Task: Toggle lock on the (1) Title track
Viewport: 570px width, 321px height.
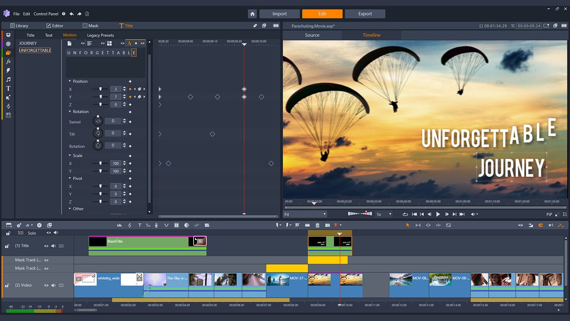Action: coord(7,246)
